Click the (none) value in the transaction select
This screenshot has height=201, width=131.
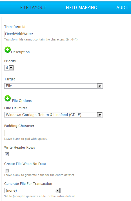(x=11, y=191)
